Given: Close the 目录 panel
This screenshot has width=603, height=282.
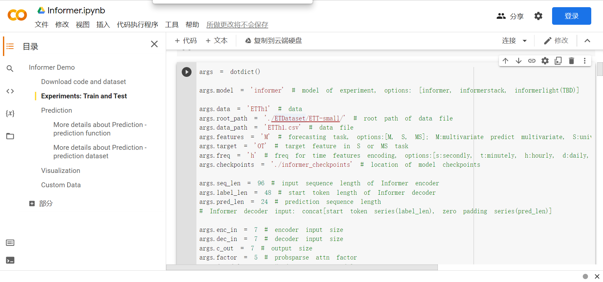Looking at the screenshot, I should pyautogui.click(x=154, y=44).
